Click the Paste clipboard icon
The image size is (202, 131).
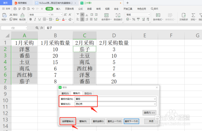click(4, 15)
